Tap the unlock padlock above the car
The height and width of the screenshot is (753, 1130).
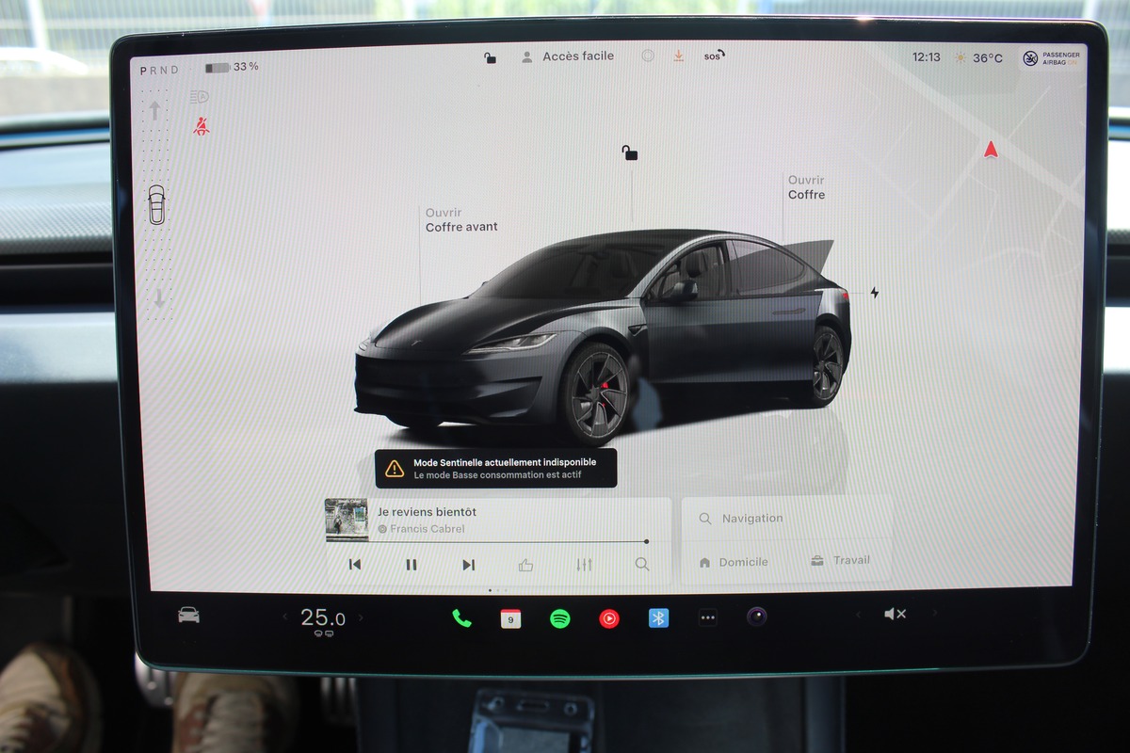pyautogui.click(x=630, y=152)
